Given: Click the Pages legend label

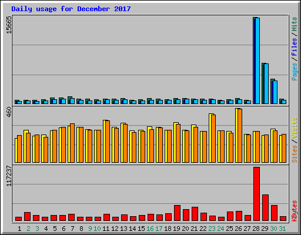Looking at the screenshot, I should [295, 72].
